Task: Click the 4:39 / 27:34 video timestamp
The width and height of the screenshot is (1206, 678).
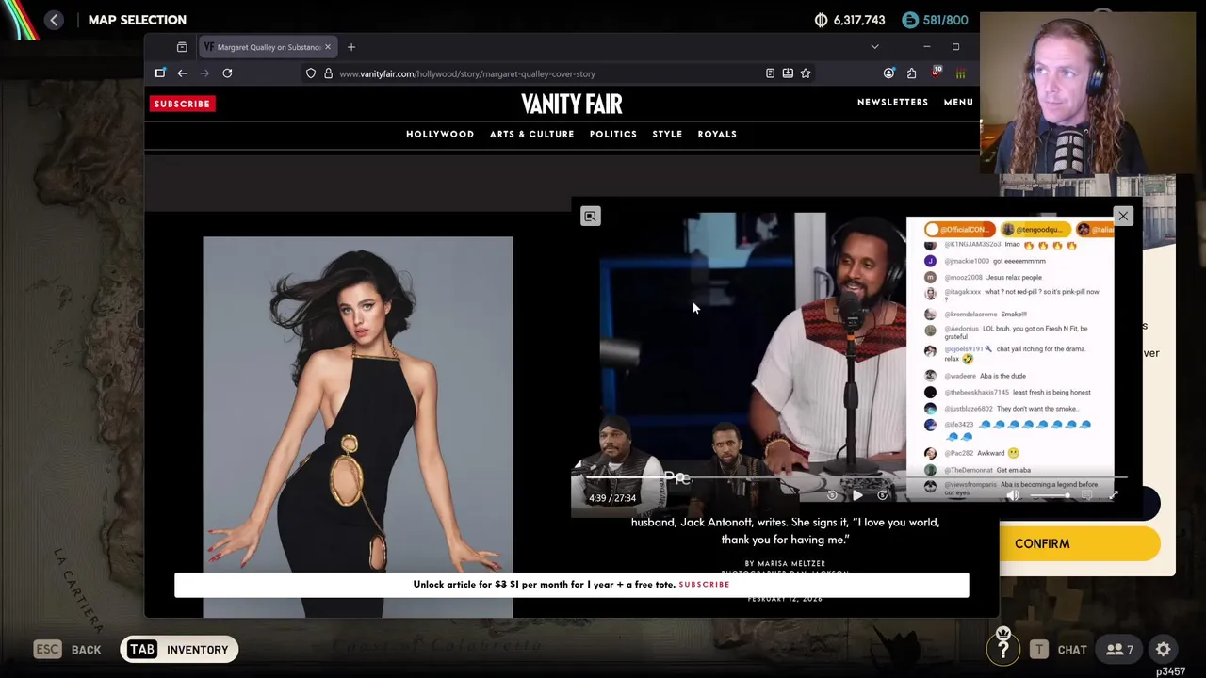Action: point(612,498)
